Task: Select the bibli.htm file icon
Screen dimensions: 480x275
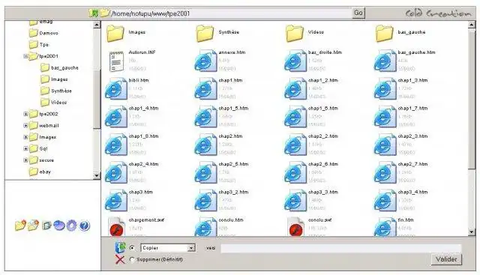Action: [115, 89]
